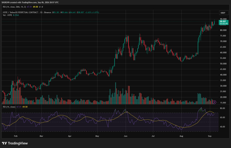Click the 15.000 price axis label
This screenshot has width=231, height=148.
coord(223,103)
